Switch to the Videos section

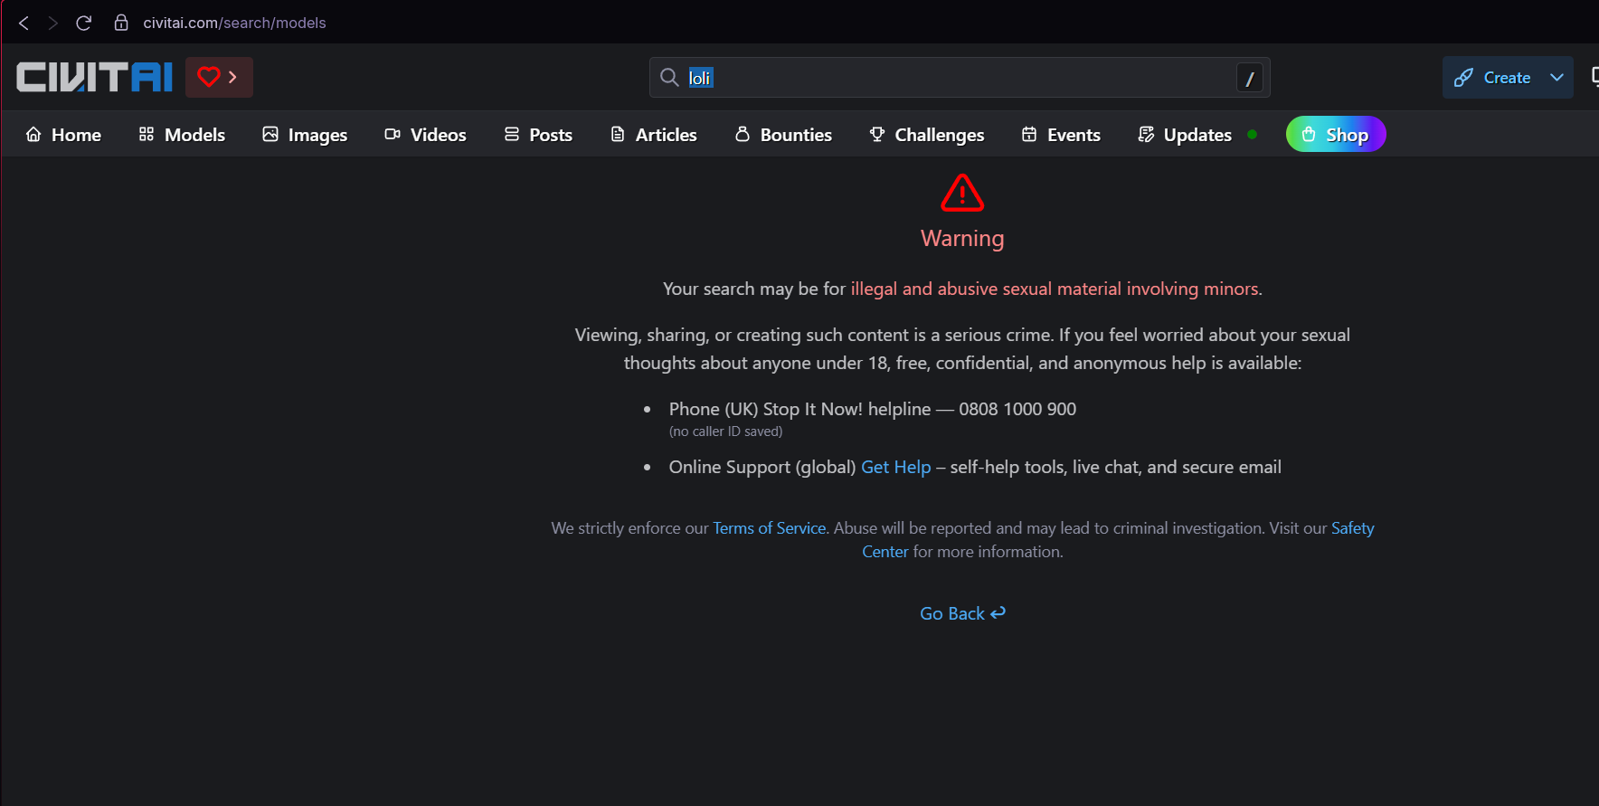[425, 135]
